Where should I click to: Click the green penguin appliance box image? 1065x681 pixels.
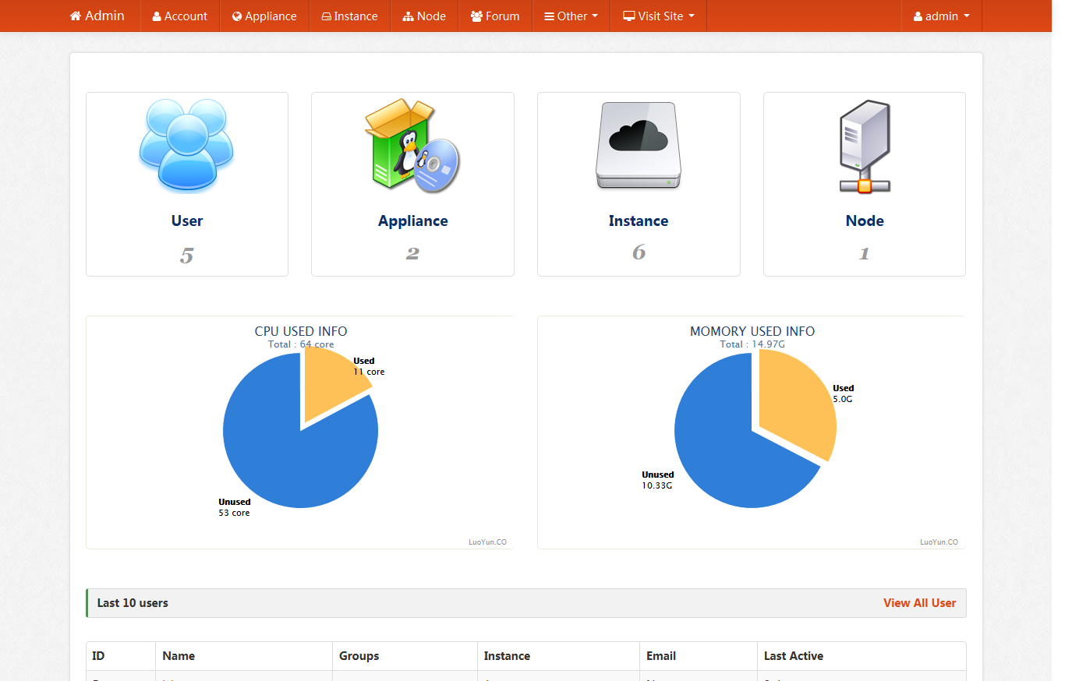(412, 145)
